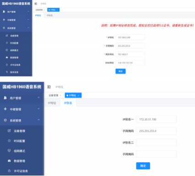
Task: Click empty 子网掩码 field below IP别名二
Action: [x=156, y=154]
